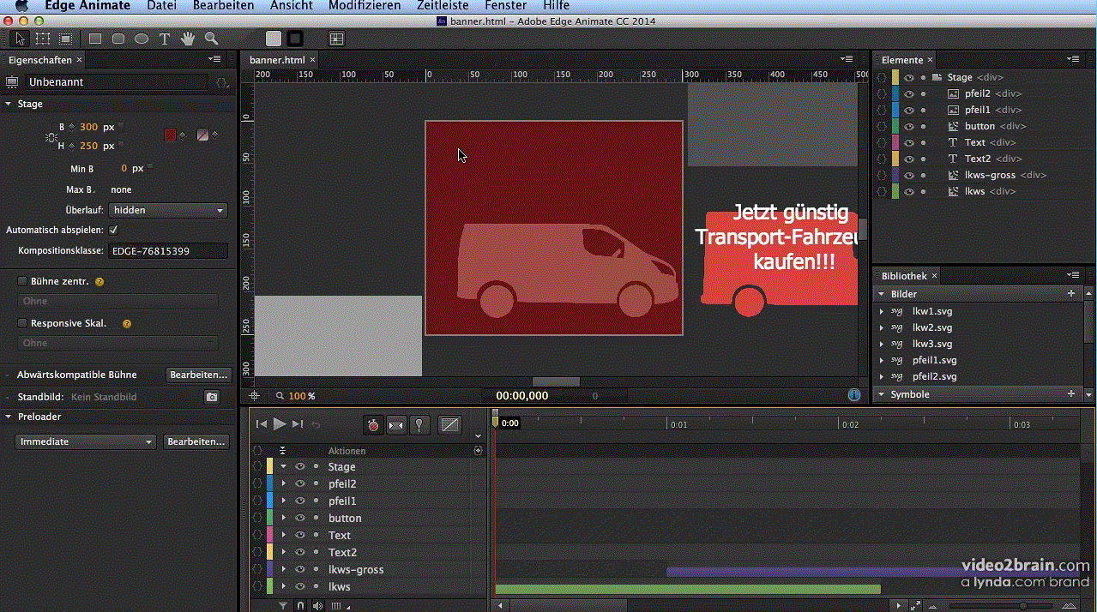Toggle Automatisch abspielen checkbox

[x=113, y=231]
